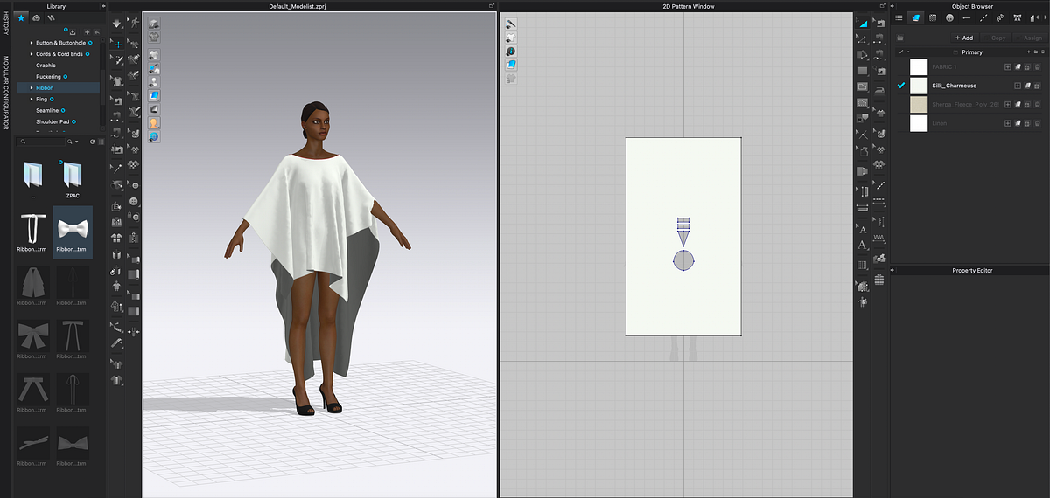Refresh the Library file list
This screenshot has height=498, width=1050.
tap(92, 142)
